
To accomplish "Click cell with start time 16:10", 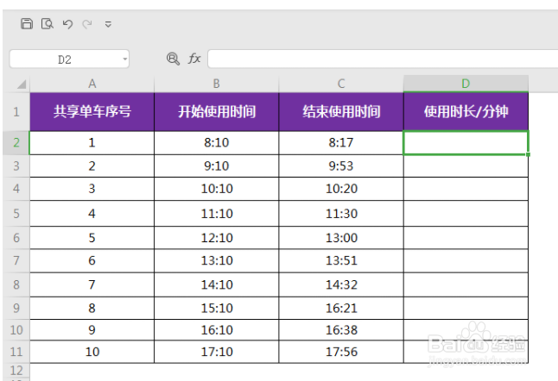I will coord(216,330).
